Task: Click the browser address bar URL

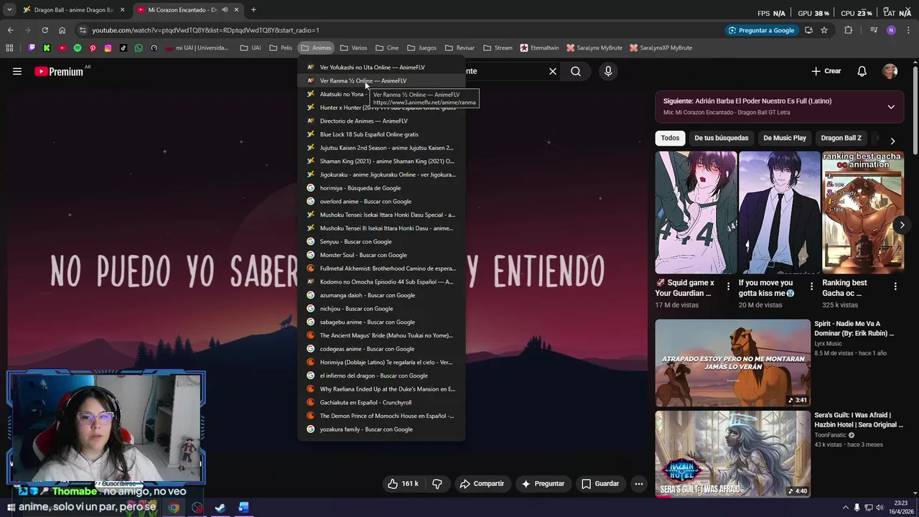Action: 205,30
